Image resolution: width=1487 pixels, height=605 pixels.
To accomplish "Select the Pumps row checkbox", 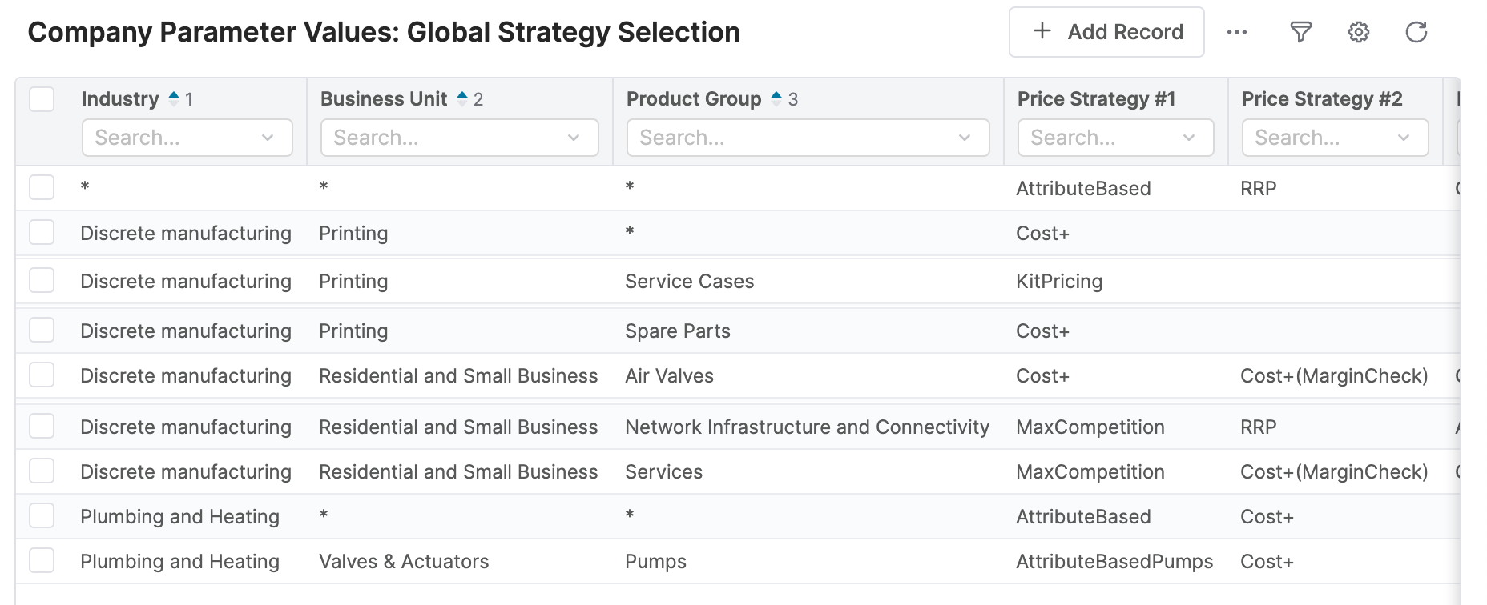I will (42, 561).
